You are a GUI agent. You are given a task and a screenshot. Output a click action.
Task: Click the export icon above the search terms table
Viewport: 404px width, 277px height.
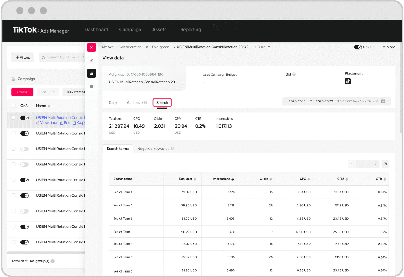tap(385, 164)
